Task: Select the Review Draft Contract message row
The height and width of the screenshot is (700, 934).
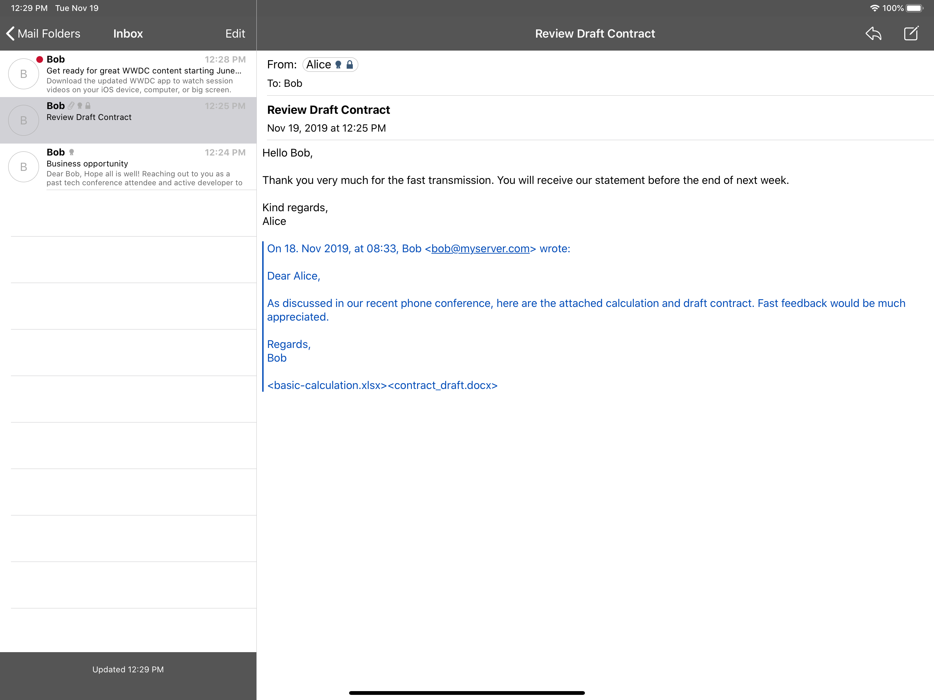Action: point(128,120)
